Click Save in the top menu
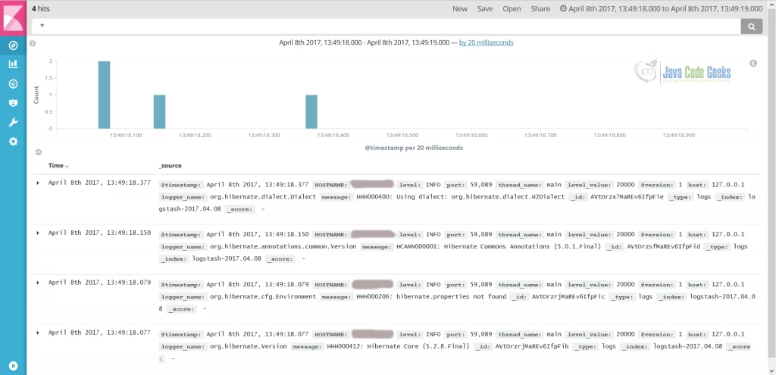 (485, 9)
